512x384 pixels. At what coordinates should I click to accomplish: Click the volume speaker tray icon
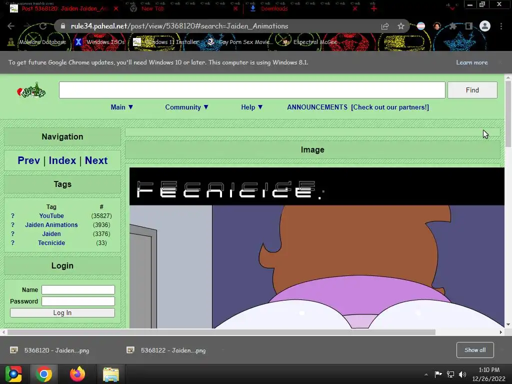point(462,374)
